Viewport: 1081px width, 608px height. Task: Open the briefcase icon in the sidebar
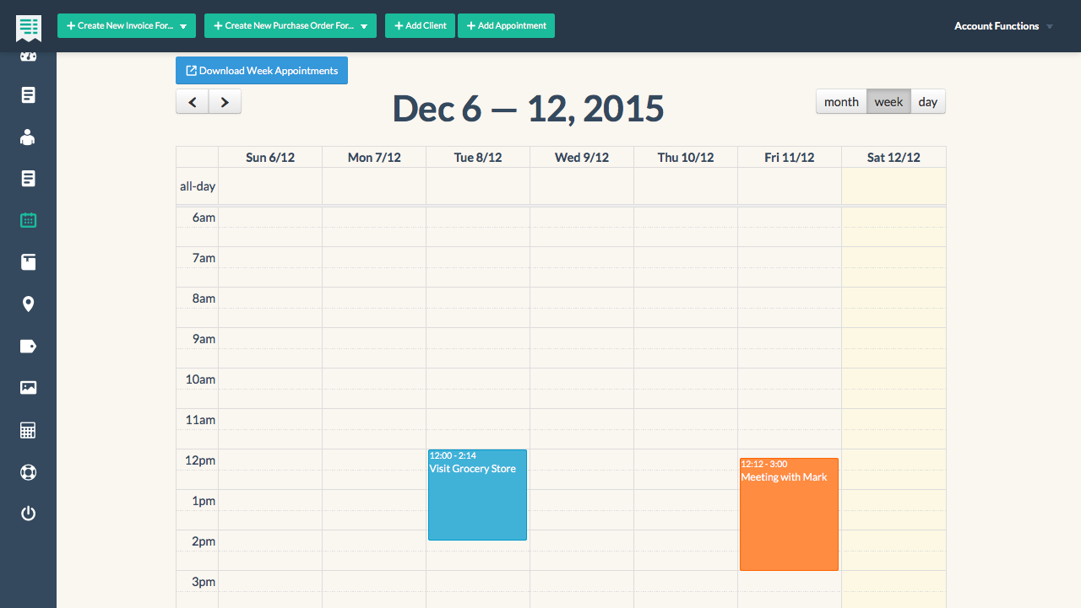pos(28,262)
